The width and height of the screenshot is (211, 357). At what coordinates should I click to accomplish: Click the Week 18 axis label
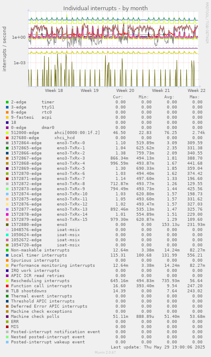click(x=54, y=90)
